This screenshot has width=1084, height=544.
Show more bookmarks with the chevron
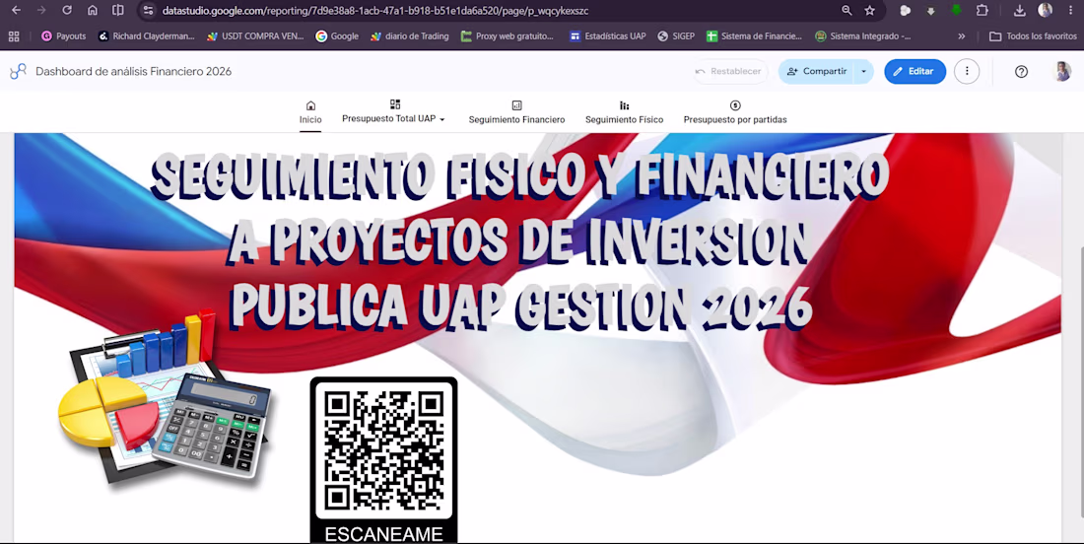tap(961, 35)
